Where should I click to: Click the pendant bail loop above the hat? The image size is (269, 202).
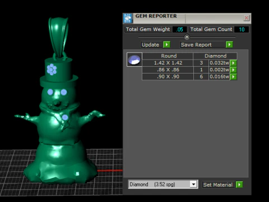coord(58,38)
